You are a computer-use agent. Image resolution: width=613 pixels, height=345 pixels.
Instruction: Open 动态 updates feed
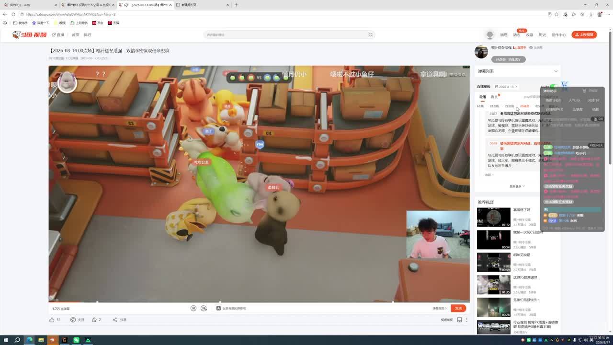[x=517, y=35]
